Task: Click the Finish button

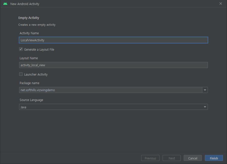Action: point(214,158)
